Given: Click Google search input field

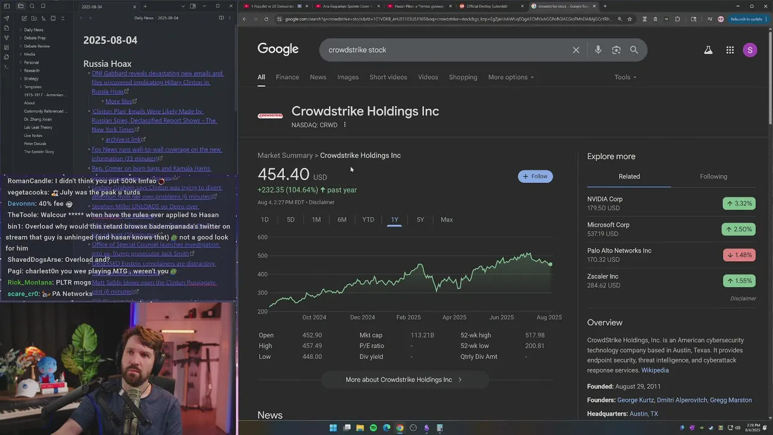Looking at the screenshot, I should click(447, 50).
